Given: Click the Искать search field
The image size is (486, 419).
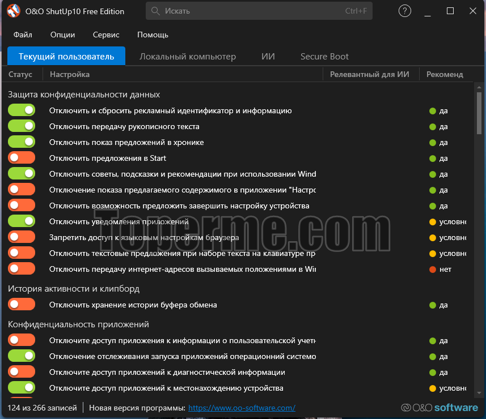Looking at the screenshot, I should click(x=259, y=11).
